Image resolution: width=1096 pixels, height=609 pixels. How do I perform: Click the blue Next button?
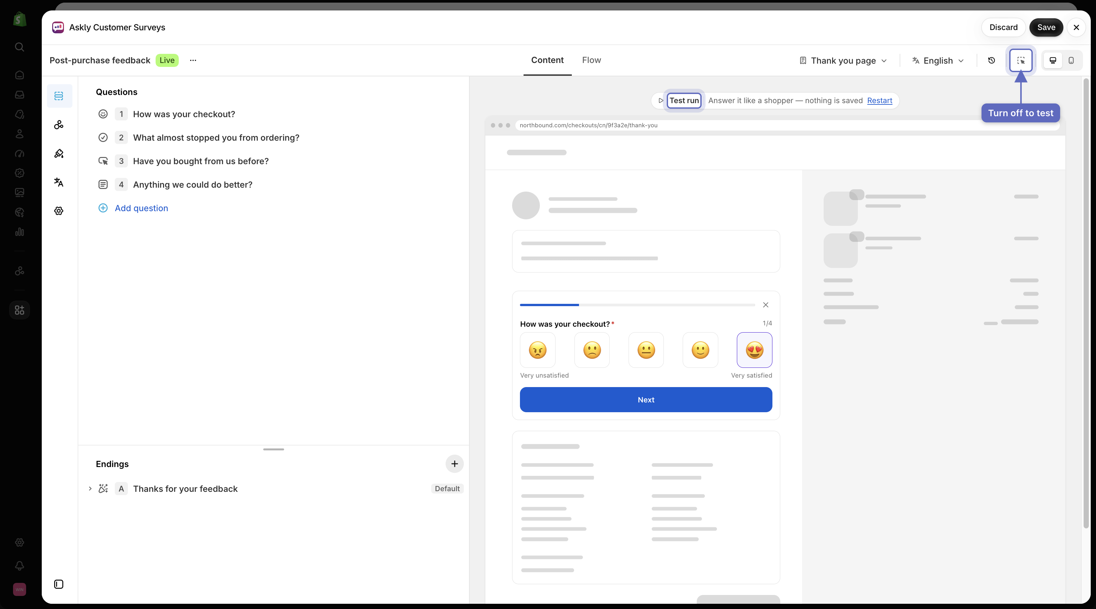click(646, 399)
